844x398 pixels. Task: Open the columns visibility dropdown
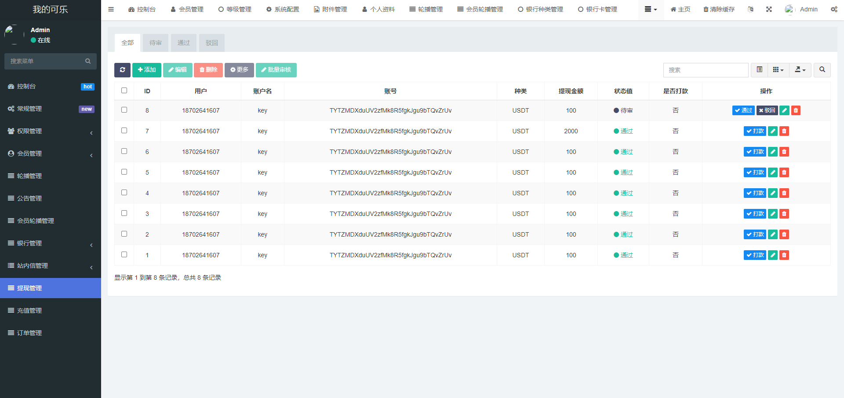[x=778, y=70]
